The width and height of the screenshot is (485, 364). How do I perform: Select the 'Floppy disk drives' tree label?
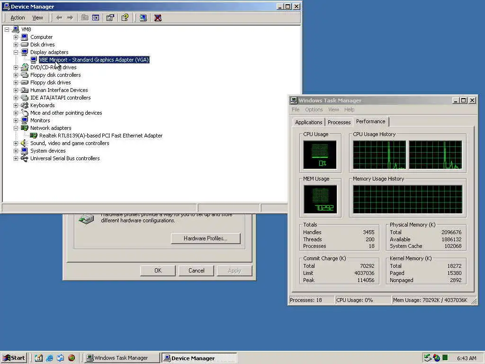pyautogui.click(x=50, y=82)
